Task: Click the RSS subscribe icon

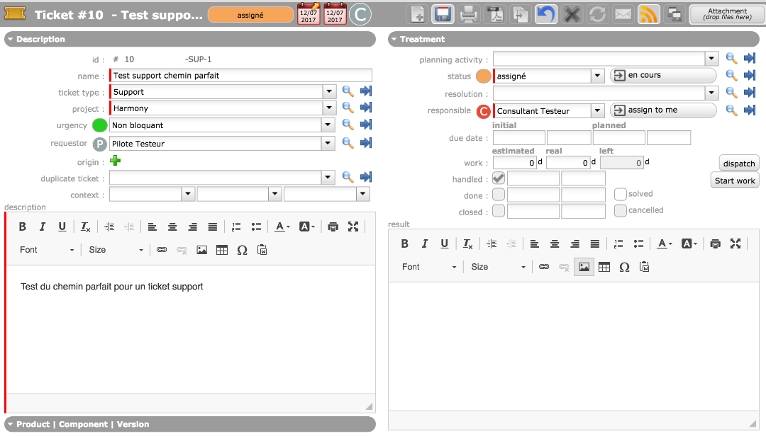Action: 648,14
